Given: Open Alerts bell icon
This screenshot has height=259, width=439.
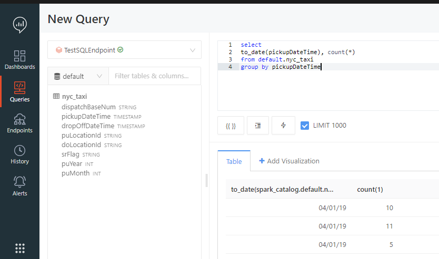Looking at the screenshot, I should click(x=20, y=187).
